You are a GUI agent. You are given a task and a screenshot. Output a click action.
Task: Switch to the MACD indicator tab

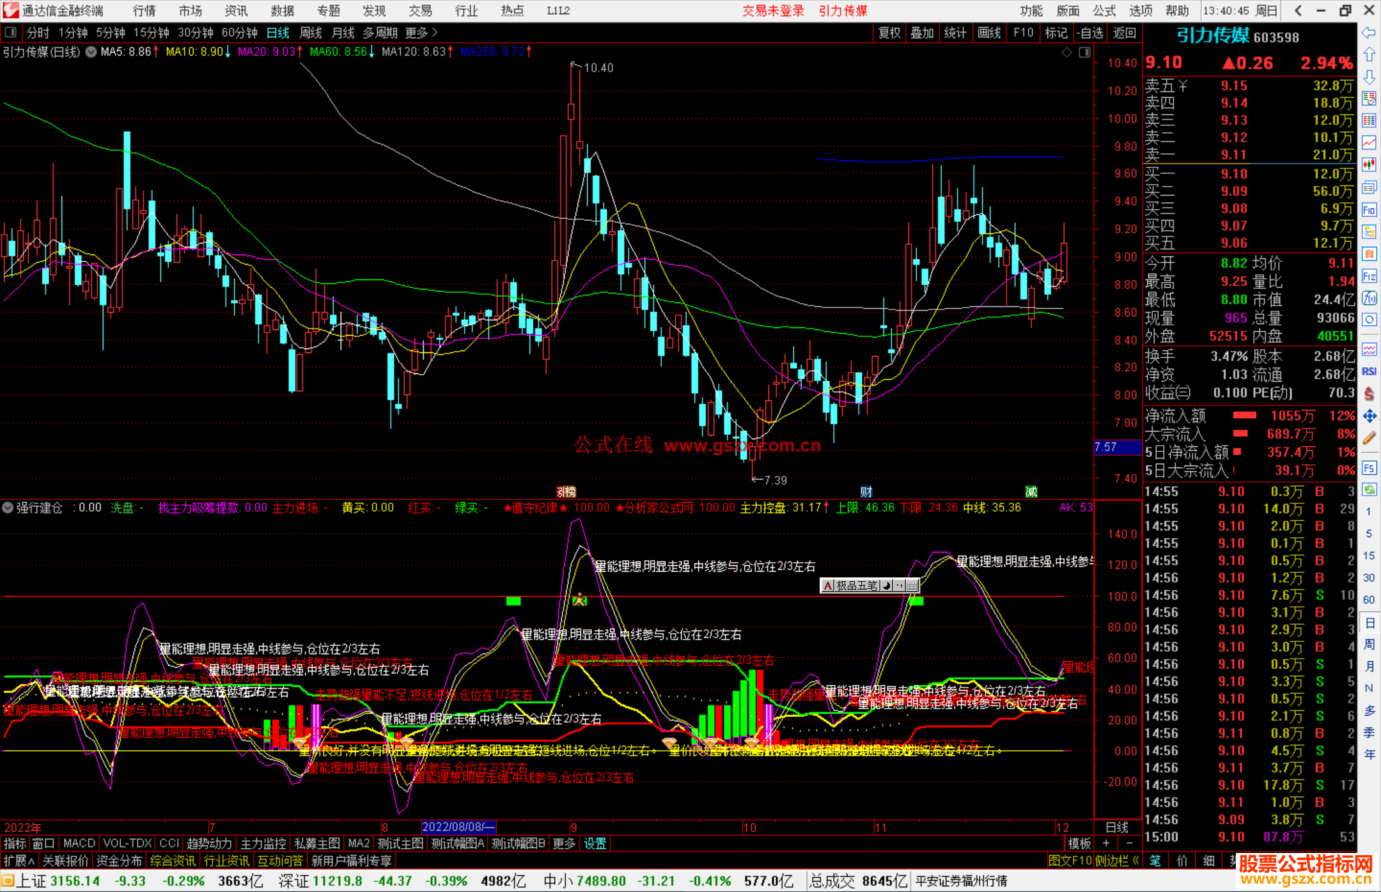(79, 843)
